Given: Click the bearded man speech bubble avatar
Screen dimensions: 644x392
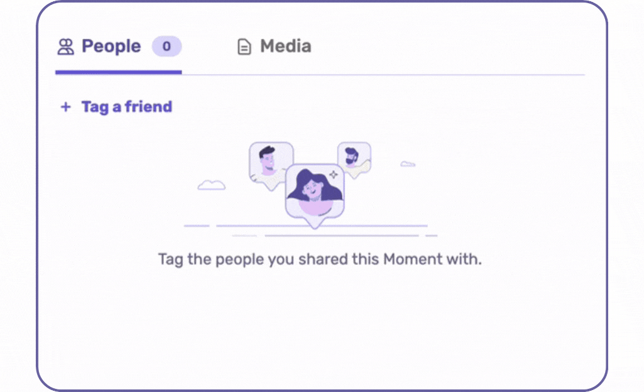Looking at the screenshot, I should [354, 160].
